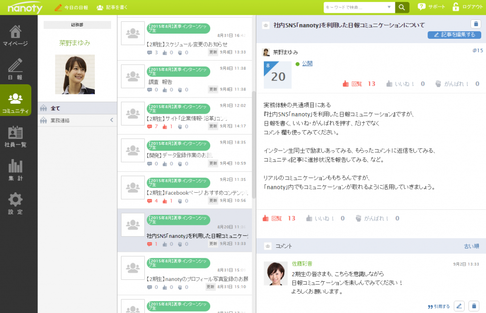Open 集計 statistics section
486x313 pixels.
(x=16, y=170)
